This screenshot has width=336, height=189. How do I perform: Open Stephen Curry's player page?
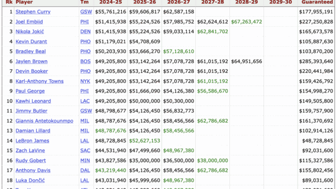33,12
